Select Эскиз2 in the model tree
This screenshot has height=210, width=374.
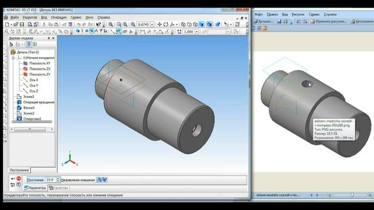point(29,113)
